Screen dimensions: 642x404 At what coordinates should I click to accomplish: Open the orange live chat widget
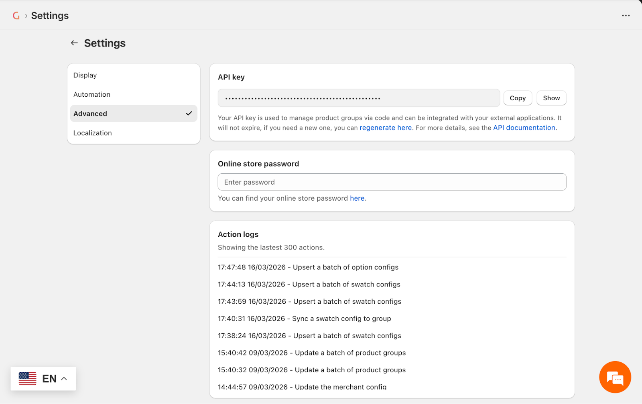pos(615,377)
